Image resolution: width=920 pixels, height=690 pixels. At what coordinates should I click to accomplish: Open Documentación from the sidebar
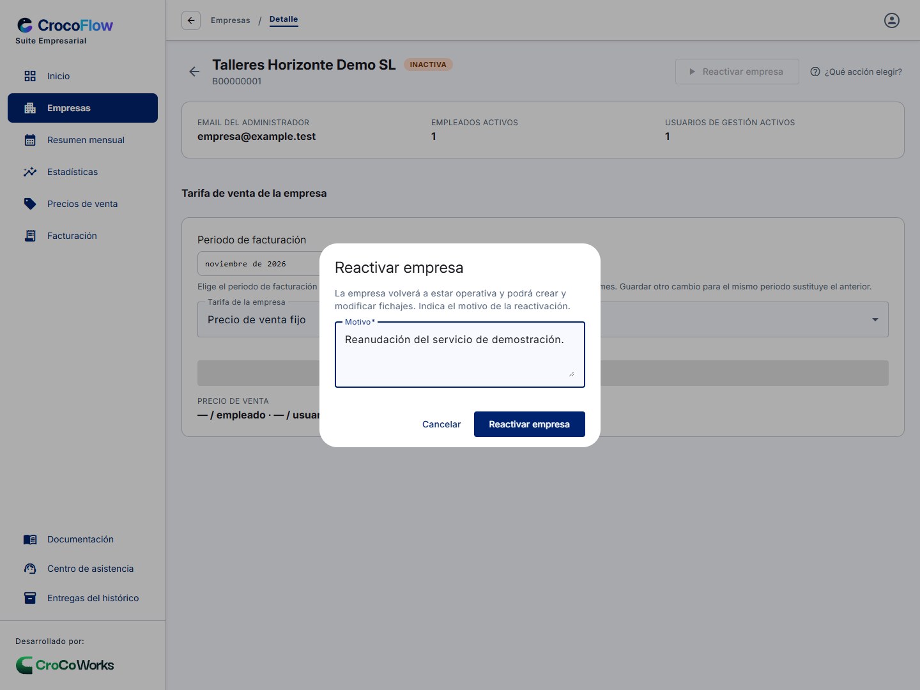click(82, 539)
